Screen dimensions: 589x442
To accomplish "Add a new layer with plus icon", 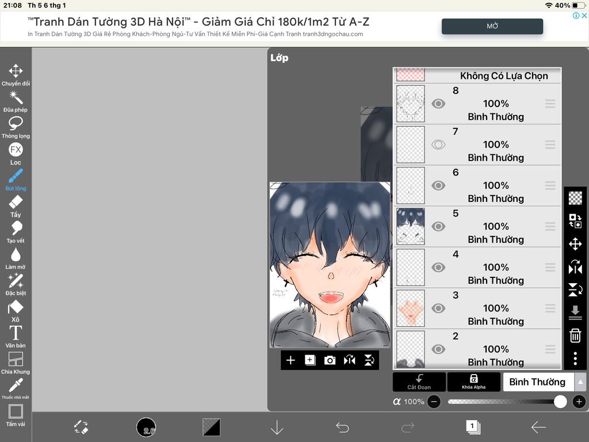I will pyautogui.click(x=290, y=360).
